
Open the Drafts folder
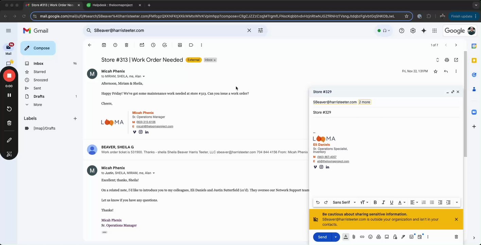tap(39, 96)
